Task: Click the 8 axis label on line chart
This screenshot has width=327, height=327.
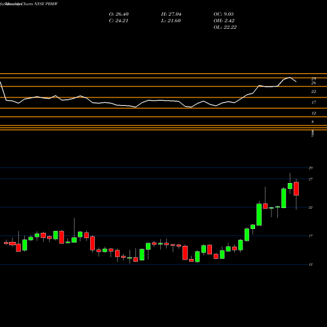Action: tap(313, 122)
